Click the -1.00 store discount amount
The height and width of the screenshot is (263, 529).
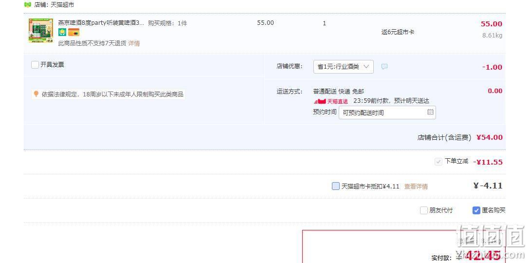click(x=492, y=67)
